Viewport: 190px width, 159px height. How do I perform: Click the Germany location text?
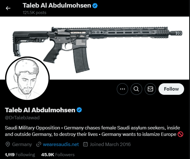point(22,144)
